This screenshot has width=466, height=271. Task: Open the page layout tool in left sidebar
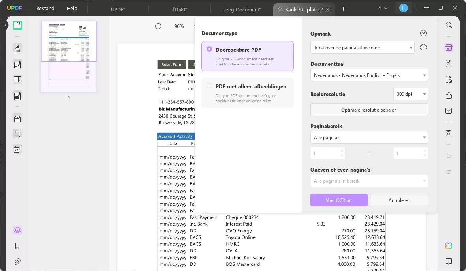(17, 80)
